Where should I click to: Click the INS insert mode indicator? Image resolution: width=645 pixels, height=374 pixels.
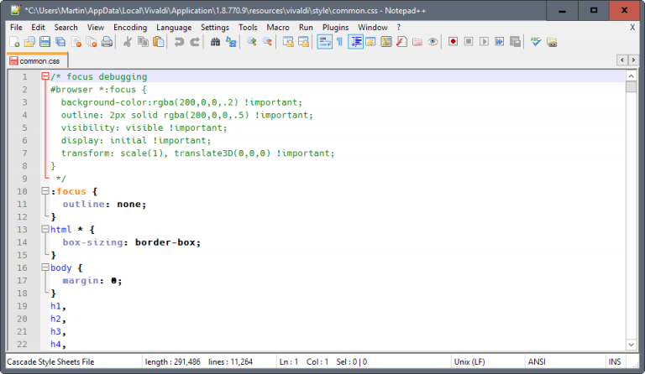click(615, 362)
